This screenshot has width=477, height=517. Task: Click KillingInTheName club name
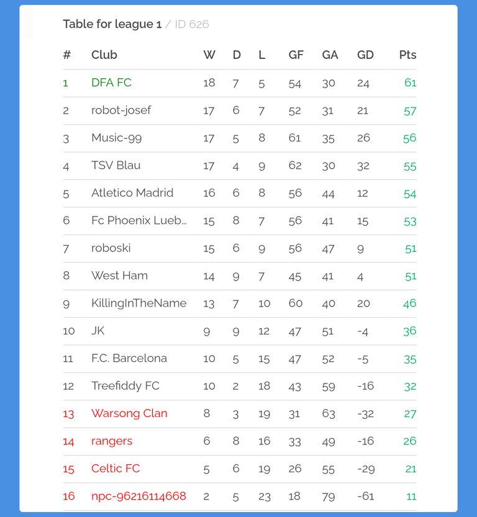click(x=139, y=303)
